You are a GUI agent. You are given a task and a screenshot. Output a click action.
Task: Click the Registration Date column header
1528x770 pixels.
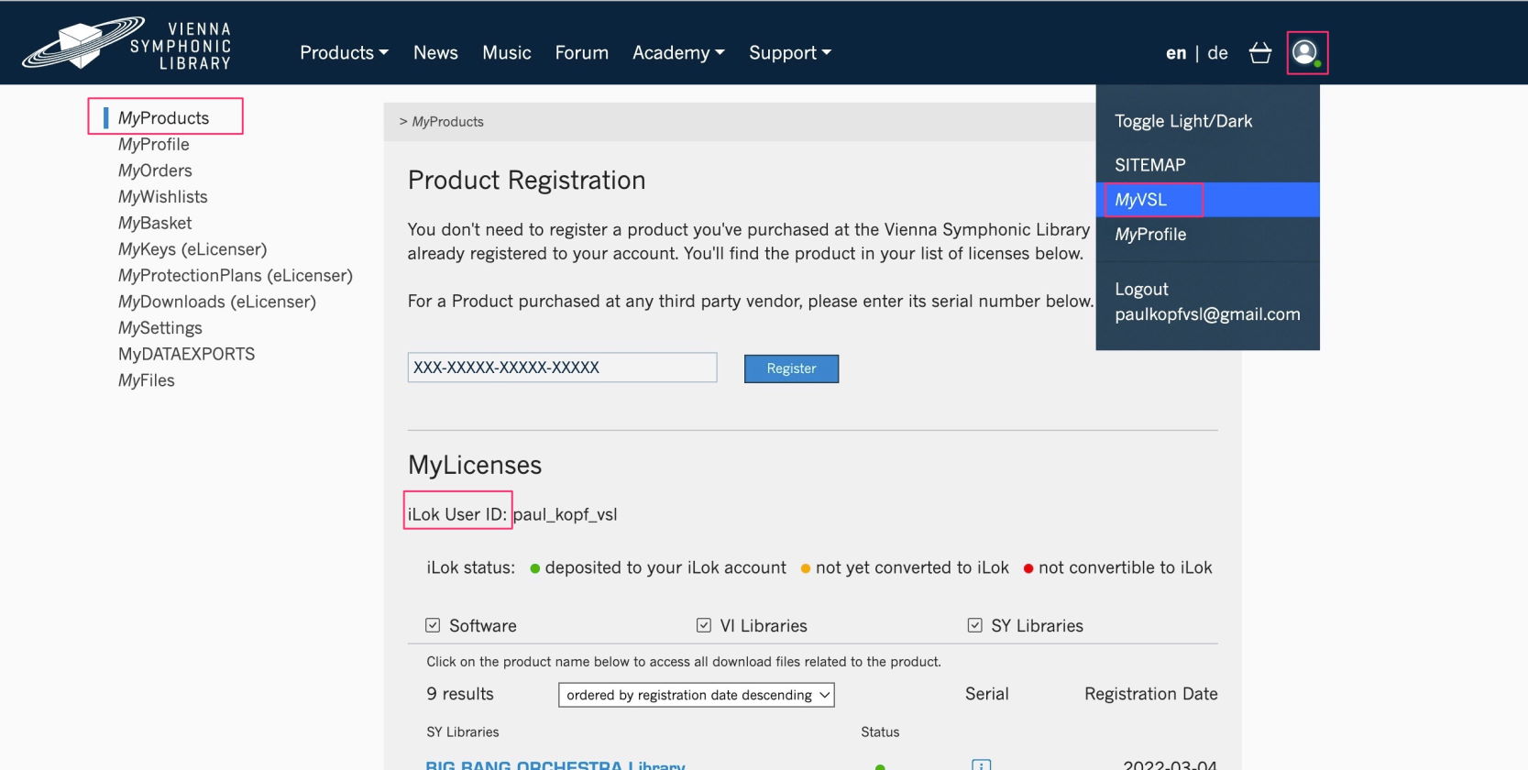[1151, 694]
